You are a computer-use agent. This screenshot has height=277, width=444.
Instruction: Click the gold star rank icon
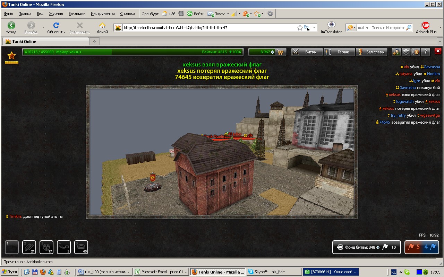point(11,55)
